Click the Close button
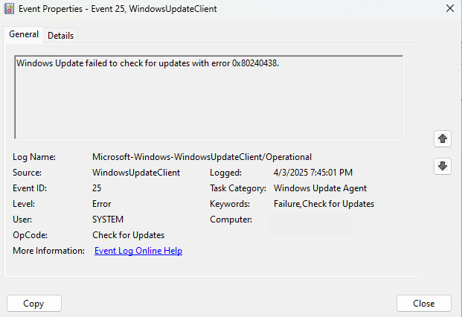Screen dimensions: 462x317 [424, 303]
